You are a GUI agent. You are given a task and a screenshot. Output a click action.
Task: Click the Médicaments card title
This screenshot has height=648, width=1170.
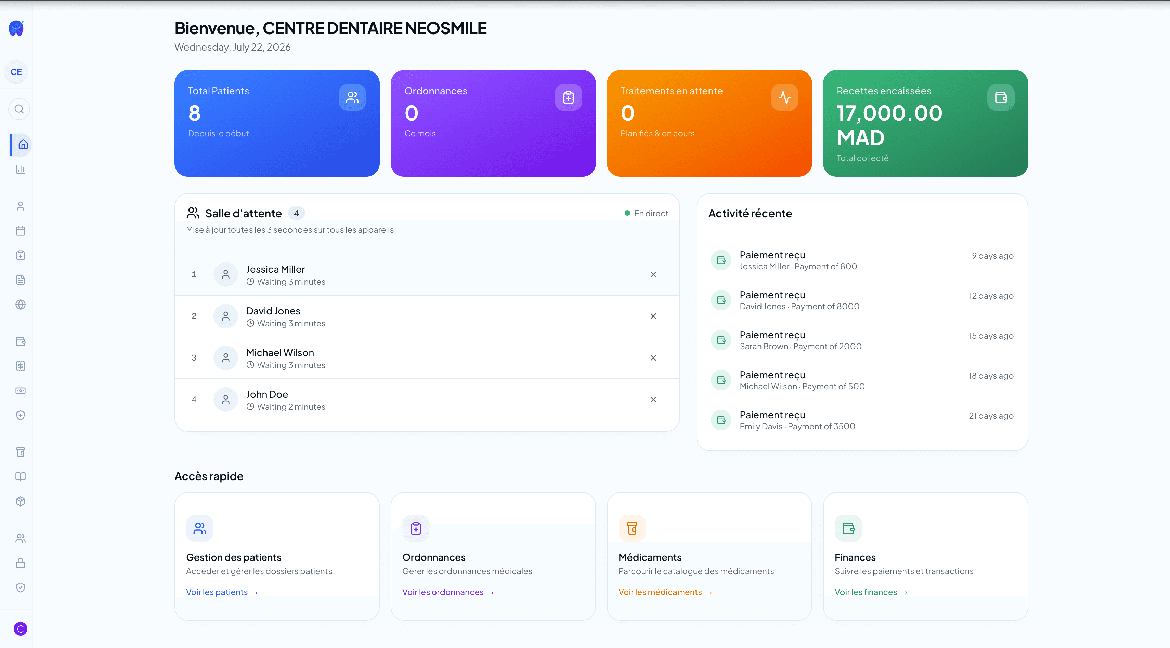(x=650, y=557)
